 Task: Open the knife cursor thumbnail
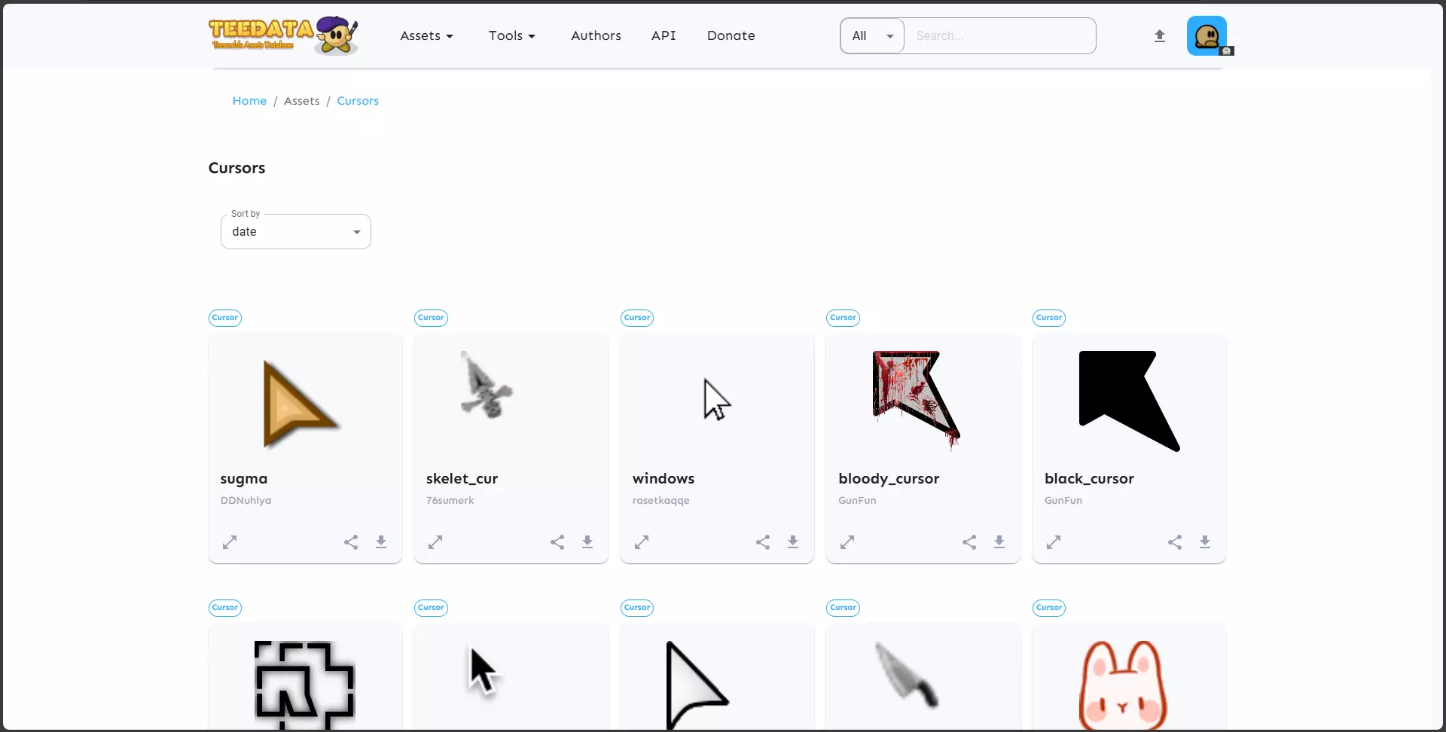[908, 675]
